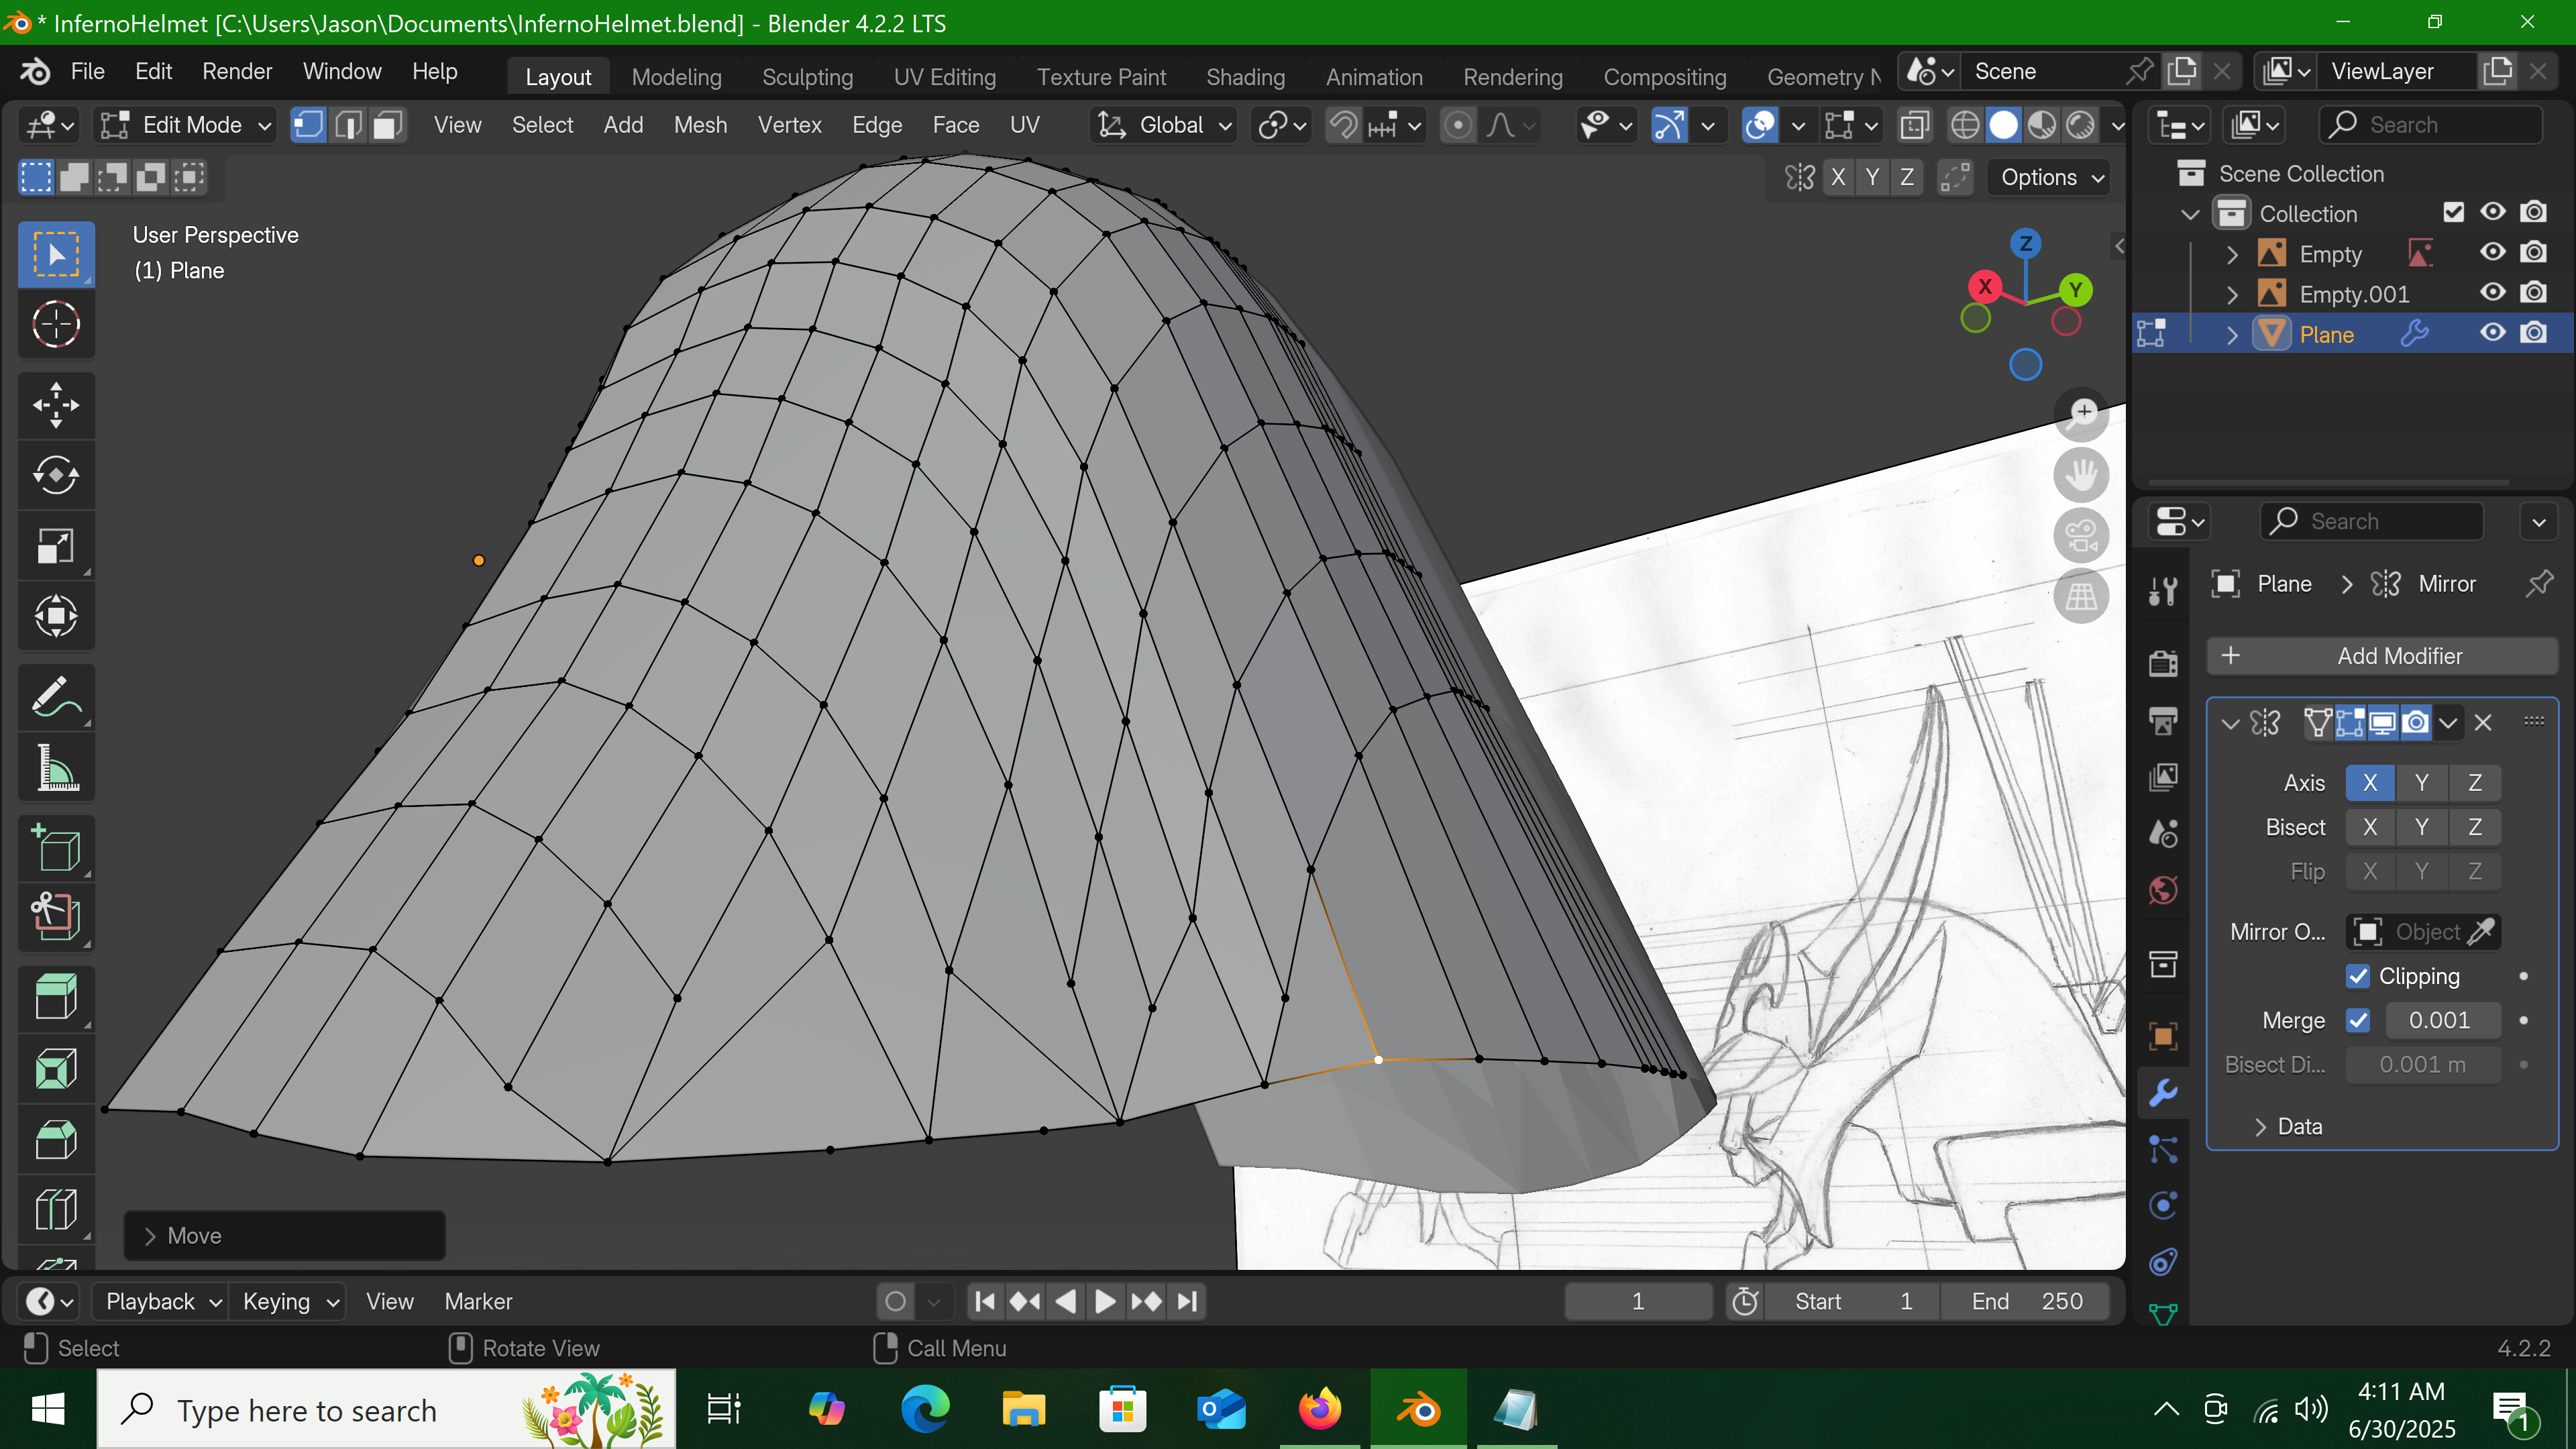Open Firefox from the taskbar
Screen dimensions: 2576x1449
[1319, 1410]
